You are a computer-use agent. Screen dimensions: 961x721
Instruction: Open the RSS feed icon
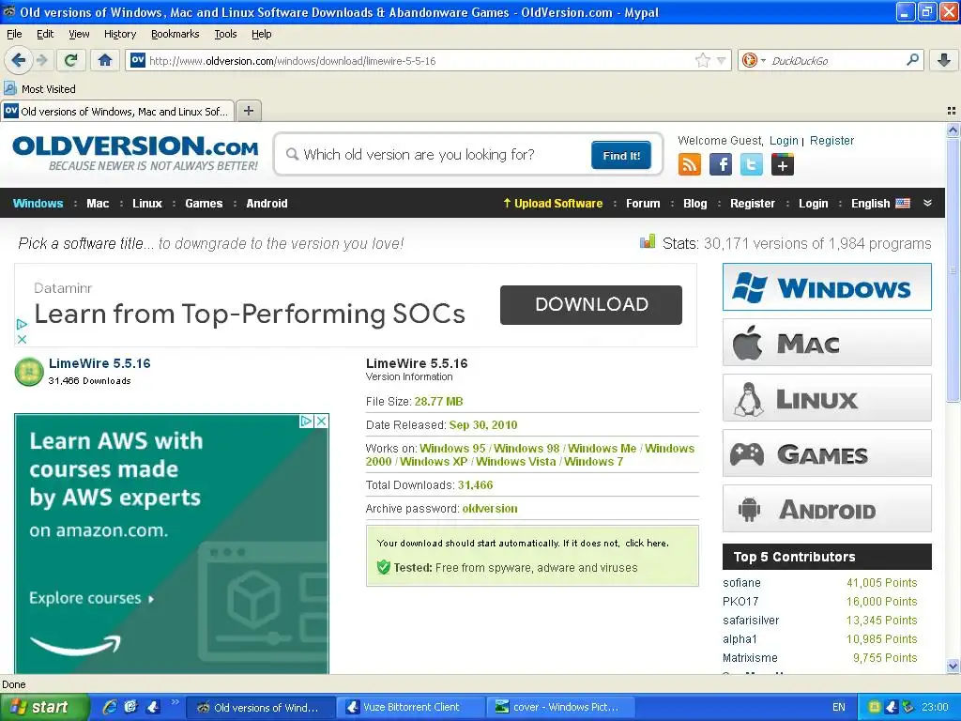[x=690, y=164]
